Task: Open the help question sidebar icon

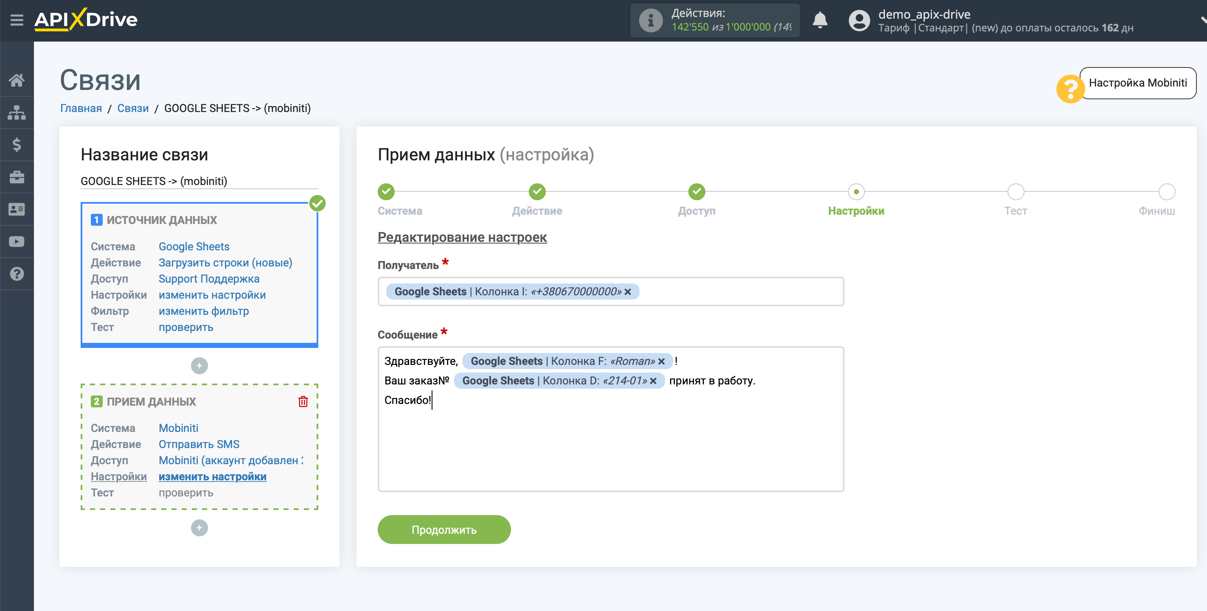Action: pyautogui.click(x=17, y=274)
